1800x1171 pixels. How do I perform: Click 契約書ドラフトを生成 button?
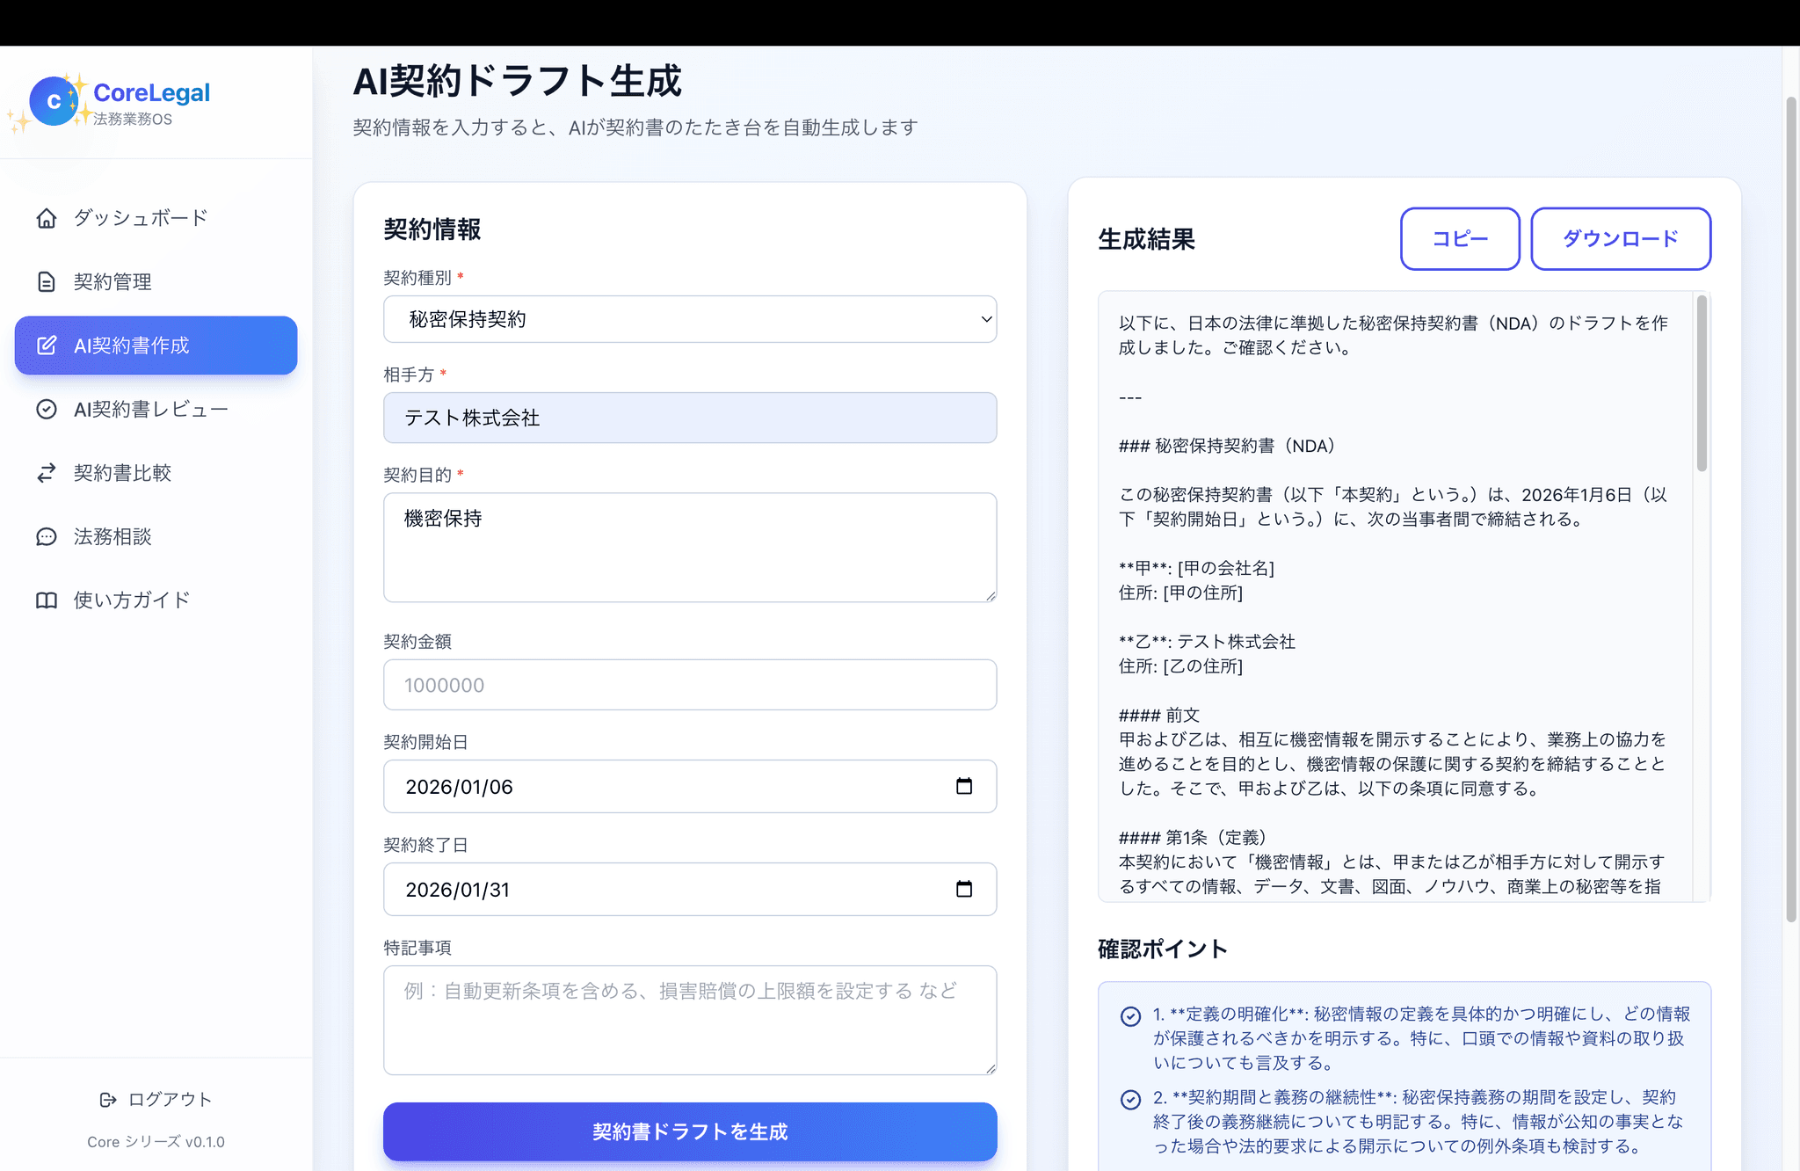690,1131
